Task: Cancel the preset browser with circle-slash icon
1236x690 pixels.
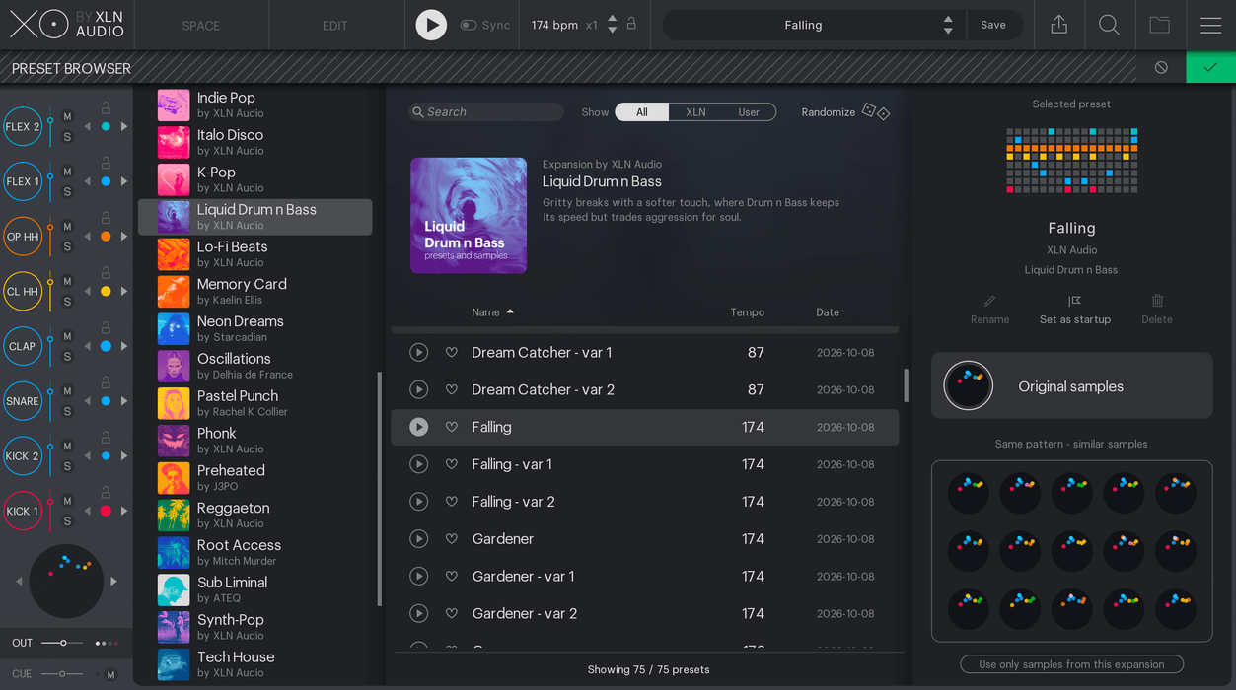Action: (1161, 68)
